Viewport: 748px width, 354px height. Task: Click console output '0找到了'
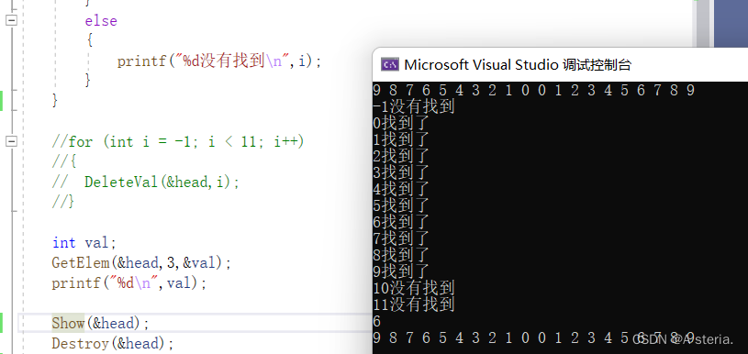401,123
